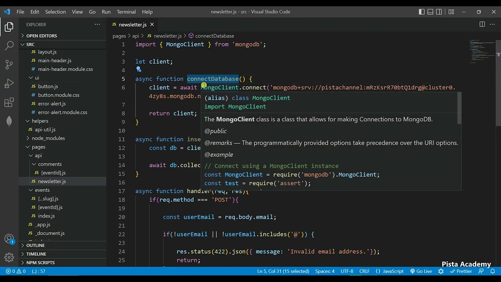Screen dimensions: 501x282
Task: Open the Help menu
Action: point(147,12)
